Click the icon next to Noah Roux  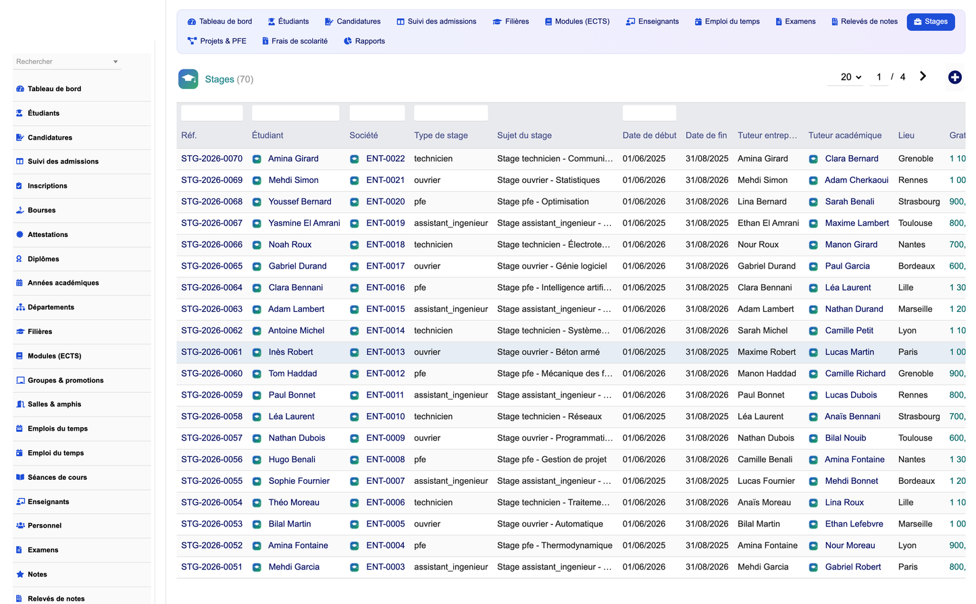257,245
